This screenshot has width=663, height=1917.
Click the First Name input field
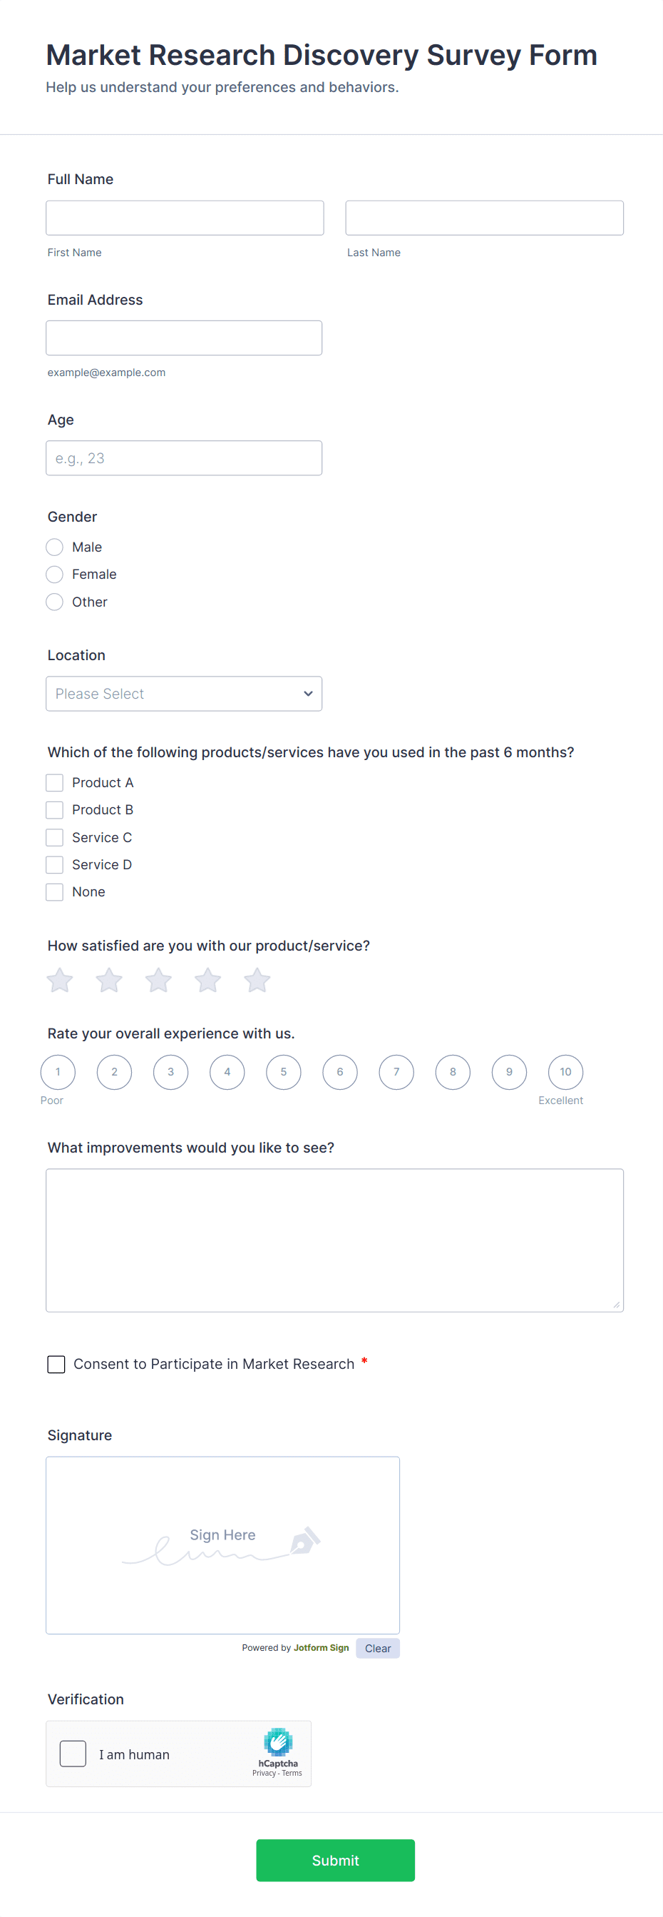point(185,218)
